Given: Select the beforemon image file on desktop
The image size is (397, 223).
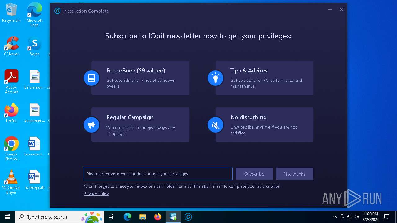Looking at the screenshot, I should pyautogui.click(x=34, y=80).
